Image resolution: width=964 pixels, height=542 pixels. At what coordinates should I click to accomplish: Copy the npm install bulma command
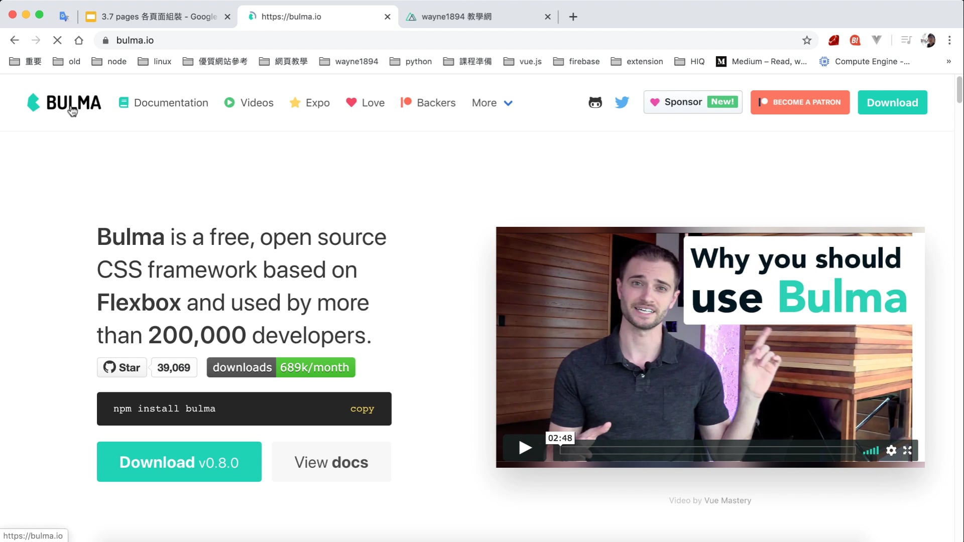[x=361, y=409]
